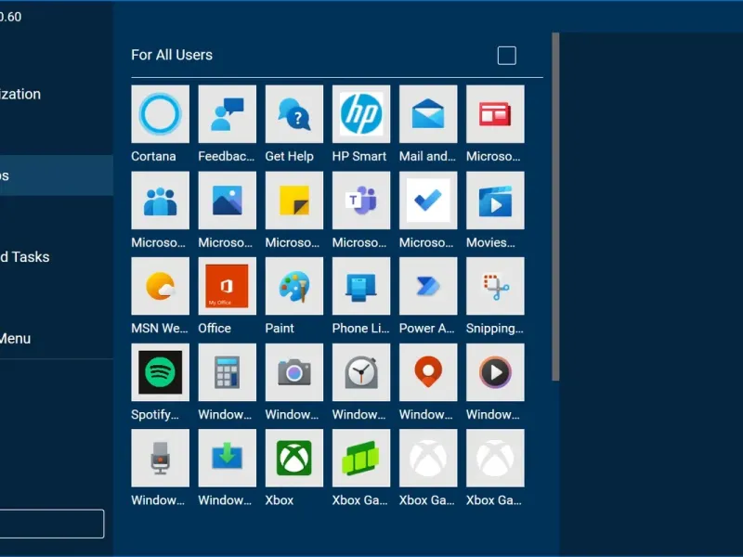Select the Microsoft Teams icon

[361, 201]
